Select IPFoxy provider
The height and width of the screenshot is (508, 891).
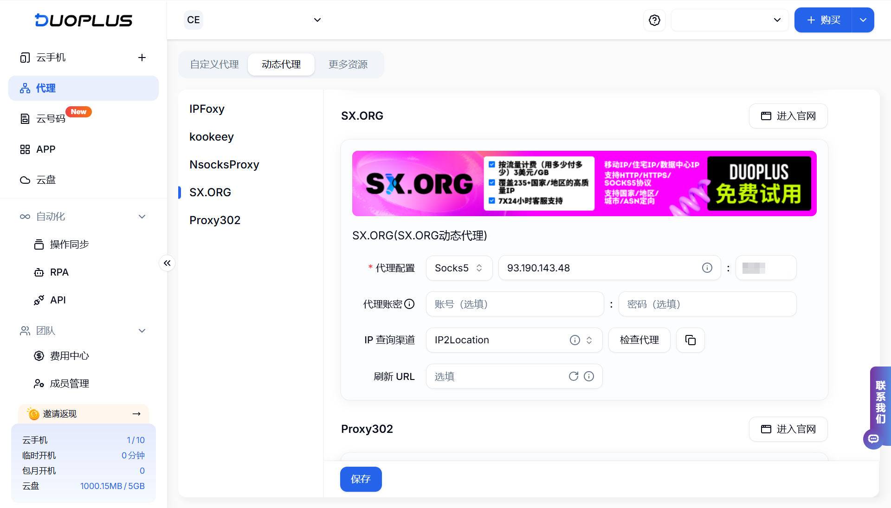(207, 109)
